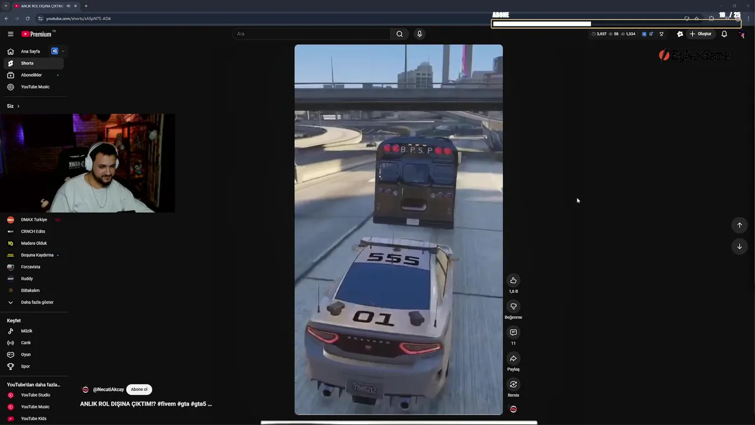Open the CRNCH Edits channel
The height and width of the screenshot is (425, 755).
click(x=34, y=231)
